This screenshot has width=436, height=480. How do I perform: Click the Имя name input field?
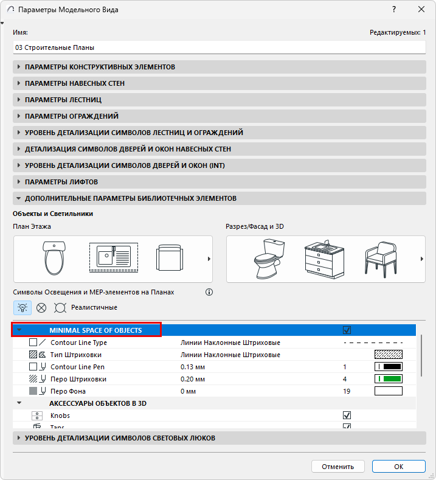click(220, 47)
